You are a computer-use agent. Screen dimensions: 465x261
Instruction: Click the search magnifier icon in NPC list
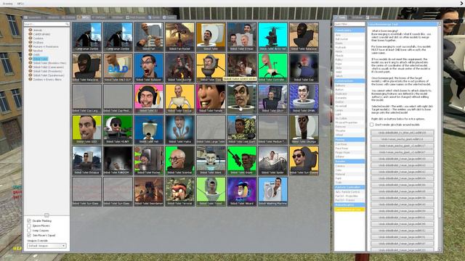[67, 24]
